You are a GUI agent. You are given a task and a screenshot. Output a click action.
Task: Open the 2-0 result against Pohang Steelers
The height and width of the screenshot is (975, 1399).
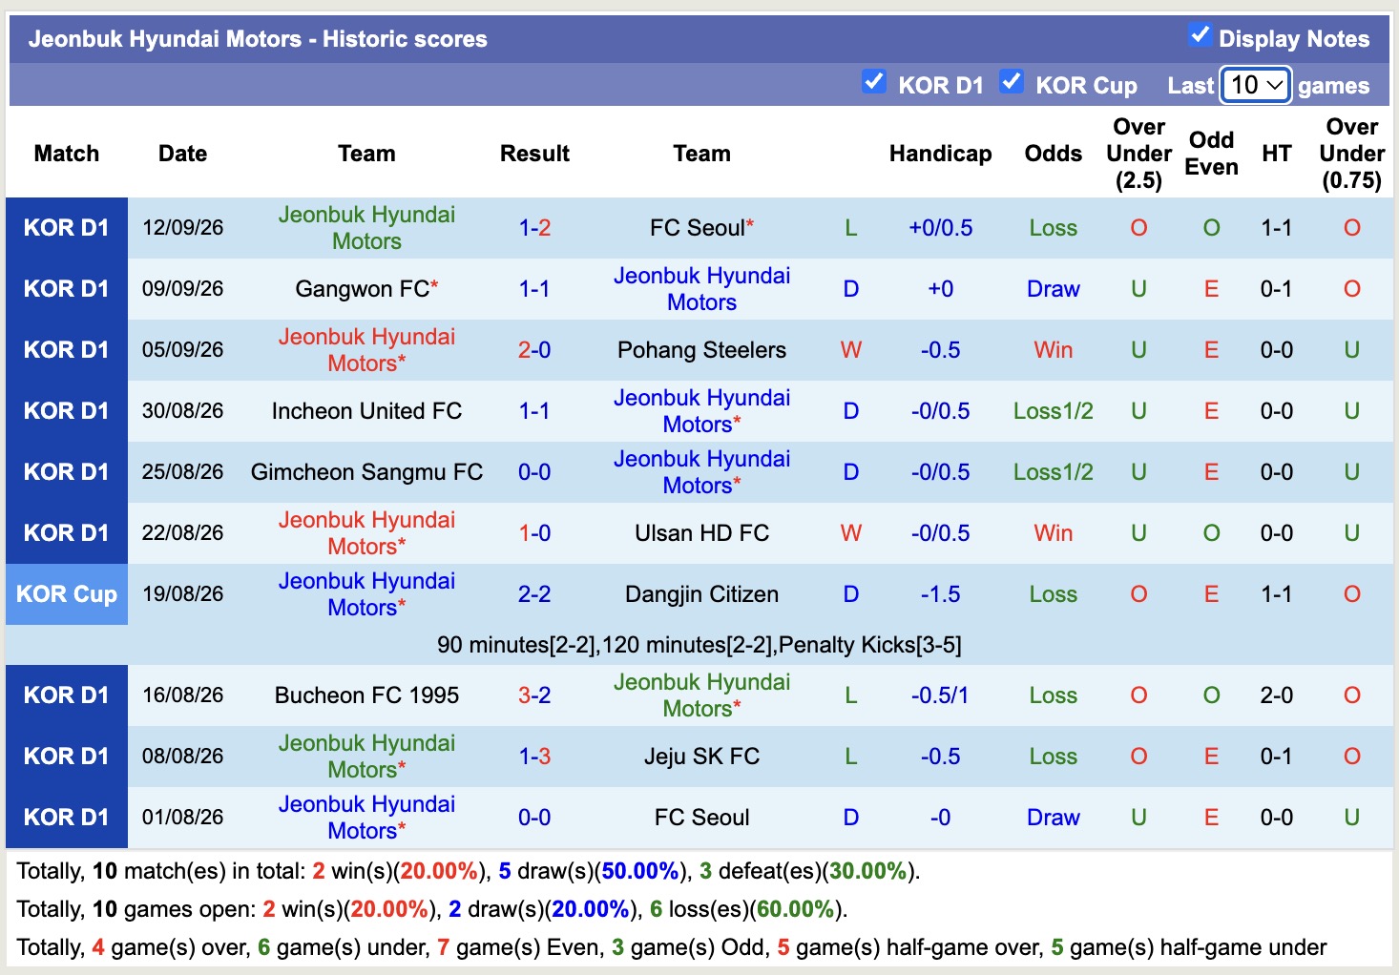coord(534,350)
